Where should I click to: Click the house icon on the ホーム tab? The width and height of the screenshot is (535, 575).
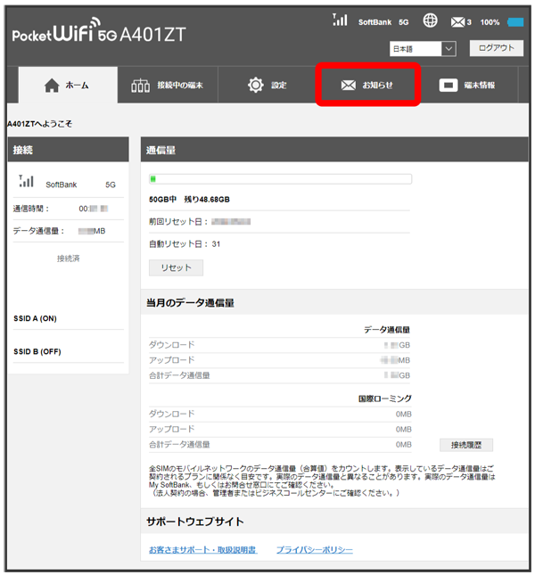[x=52, y=86]
